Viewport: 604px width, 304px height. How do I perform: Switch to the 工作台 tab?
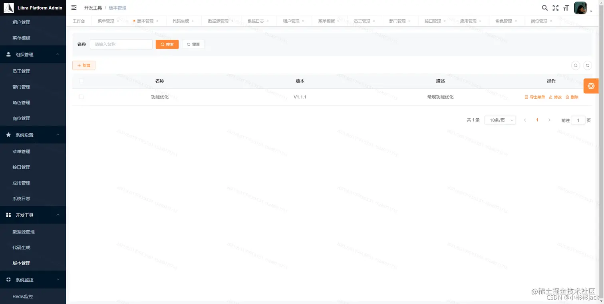tap(79, 21)
